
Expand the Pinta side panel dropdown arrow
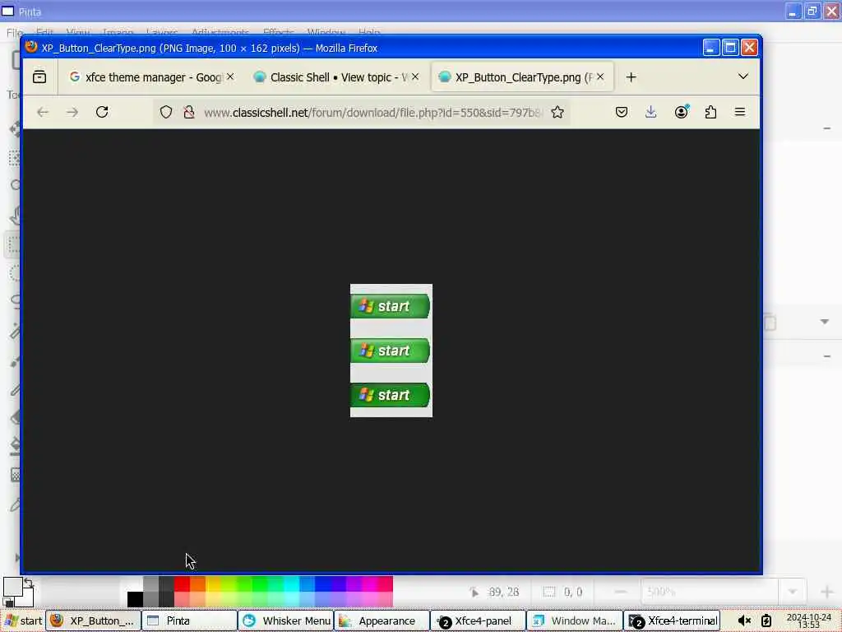pos(825,322)
